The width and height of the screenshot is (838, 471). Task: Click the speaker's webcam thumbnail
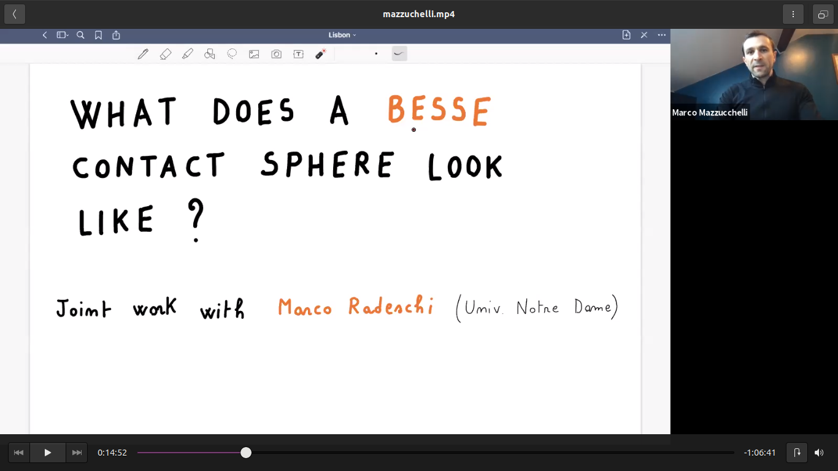coord(754,74)
